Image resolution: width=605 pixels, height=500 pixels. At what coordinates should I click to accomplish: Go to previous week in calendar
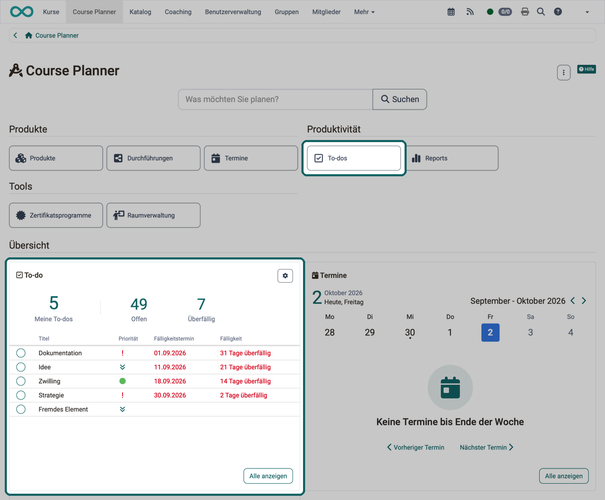(572, 301)
